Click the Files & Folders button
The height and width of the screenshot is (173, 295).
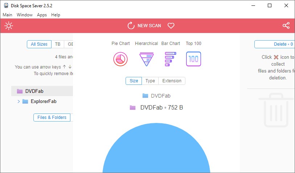(x=52, y=118)
